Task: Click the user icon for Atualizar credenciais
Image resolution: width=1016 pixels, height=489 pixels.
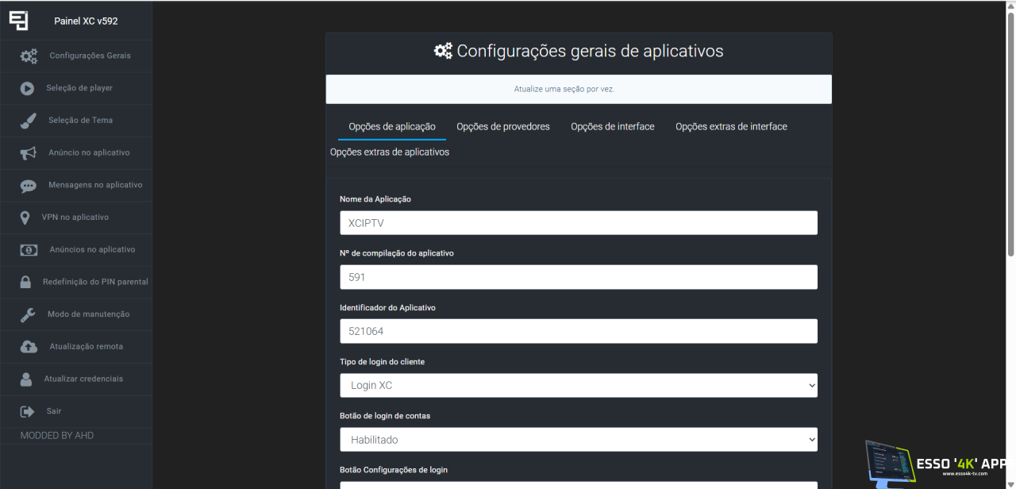Action: point(27,379)
